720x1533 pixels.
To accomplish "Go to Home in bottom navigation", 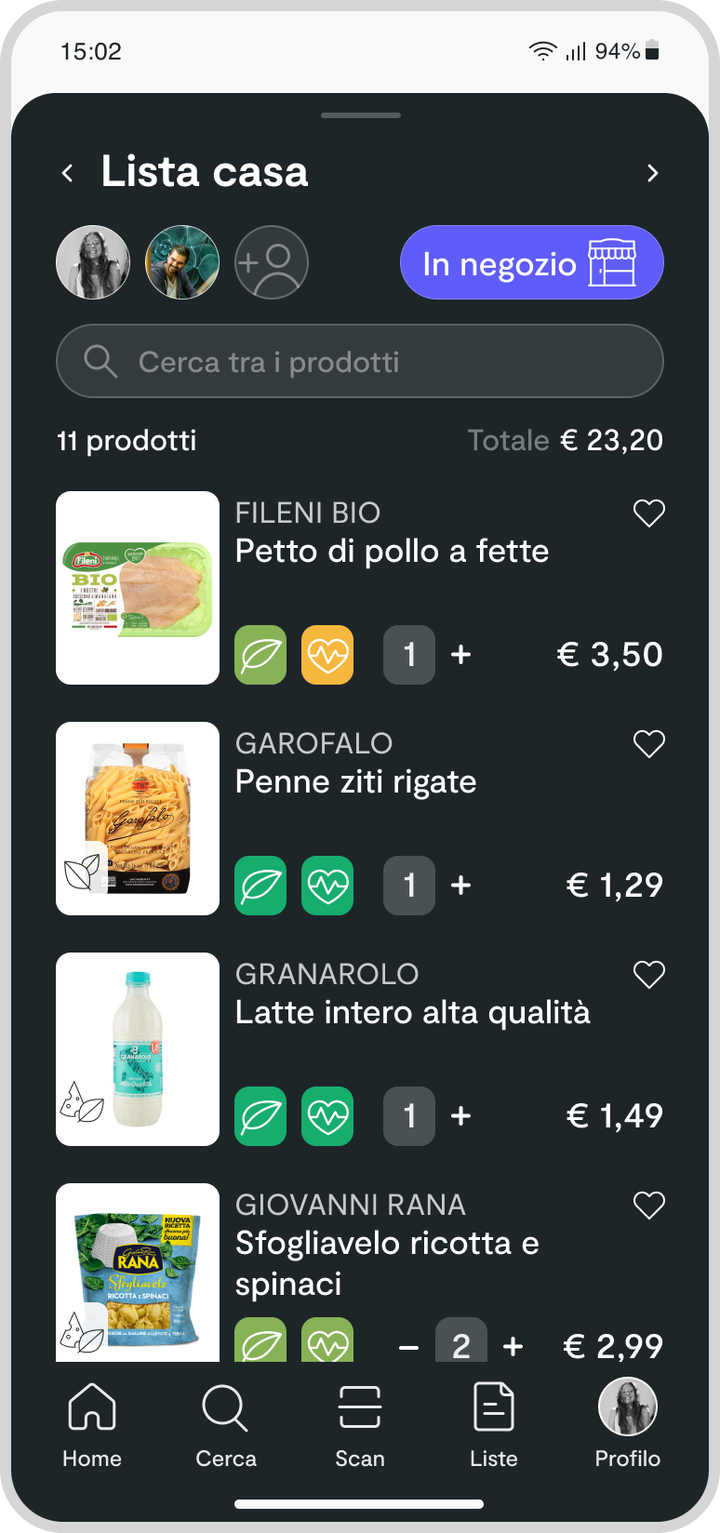I will pos(92,1425).
